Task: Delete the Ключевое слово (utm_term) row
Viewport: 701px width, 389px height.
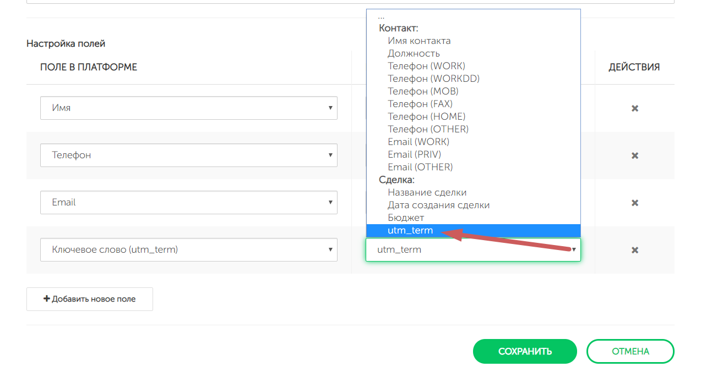Action: point(634,250)
